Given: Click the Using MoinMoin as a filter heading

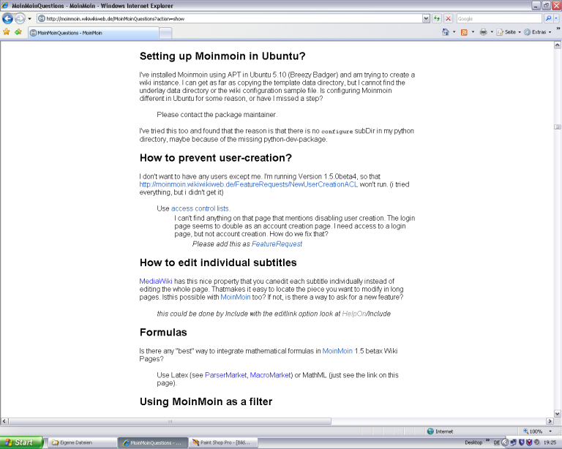Looking at the screenshot, I should click(206, 401).
